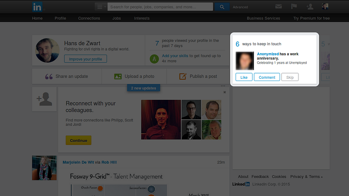Open the Cookies footer link
The width and height of the screenshot is (349, 196).
pyautogui.click(x=279, y=177)
